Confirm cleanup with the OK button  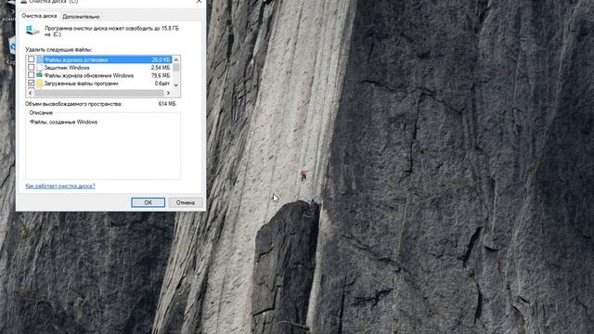tap(148, 202)
